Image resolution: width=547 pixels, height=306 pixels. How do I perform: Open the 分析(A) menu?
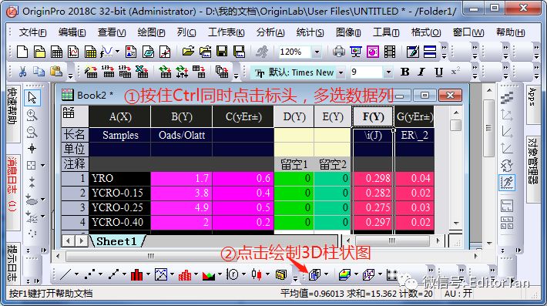click(270, 32)
